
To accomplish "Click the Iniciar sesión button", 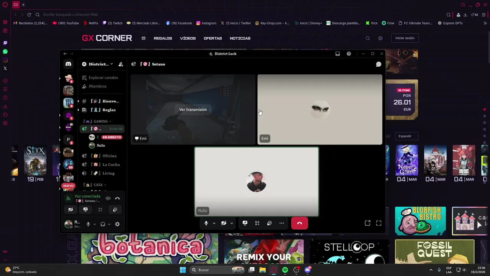I will pyautogui.click(x=405, y=38).
